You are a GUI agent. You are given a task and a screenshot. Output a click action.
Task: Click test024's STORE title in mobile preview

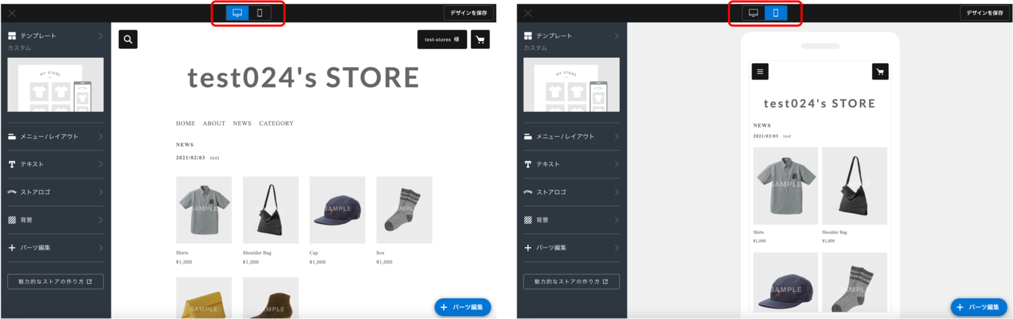(x=820, y=103)
